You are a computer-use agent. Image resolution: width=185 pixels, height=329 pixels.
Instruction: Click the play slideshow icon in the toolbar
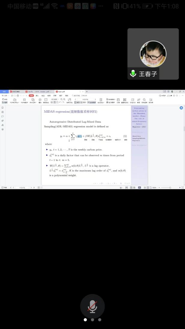(40, 99)
